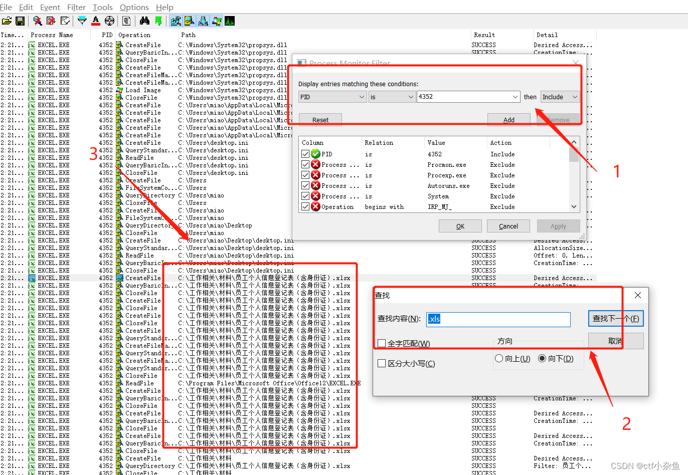
Task: Select the 向下(D) direction radio button
Action: 542,358
